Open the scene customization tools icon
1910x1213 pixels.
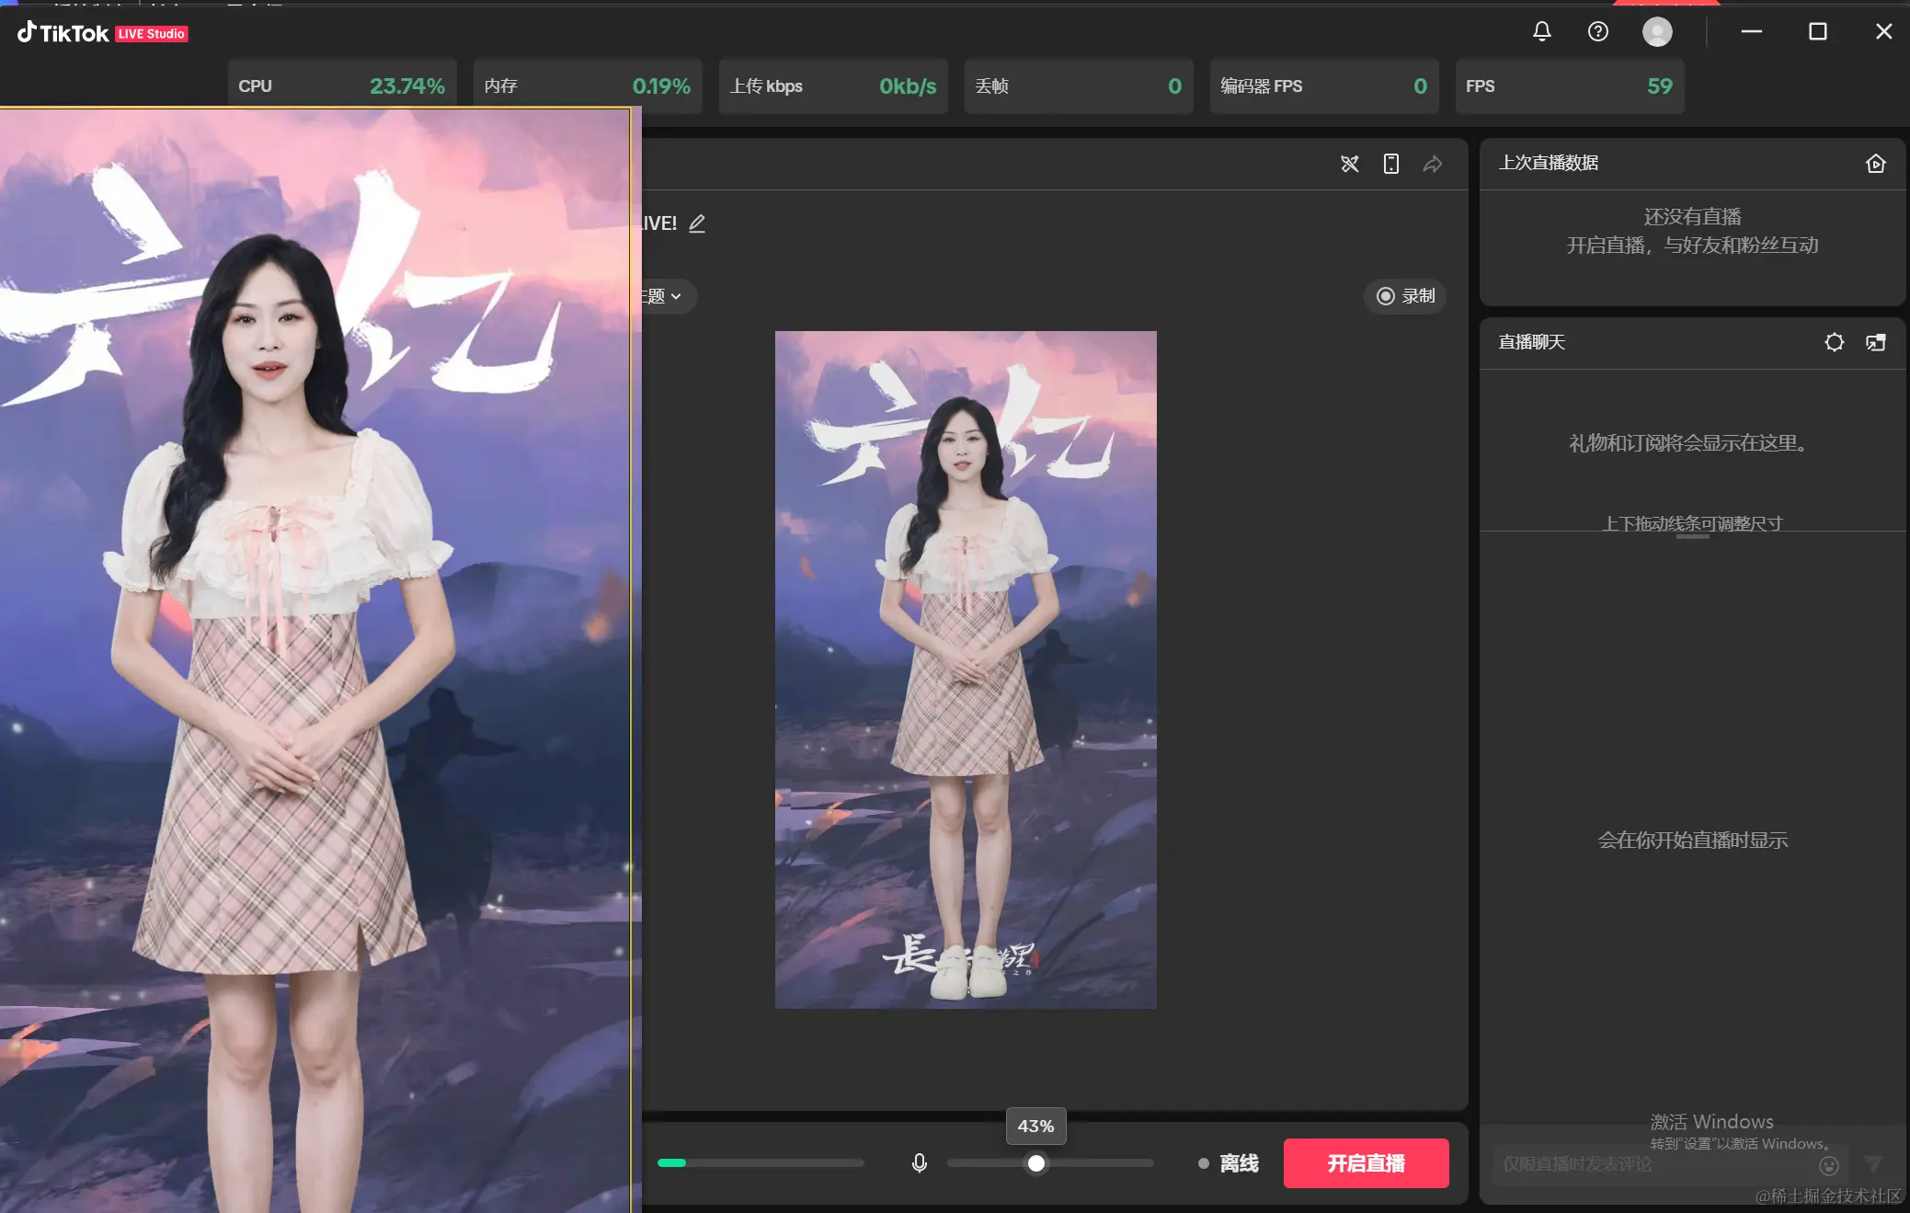click(1349, 164)
